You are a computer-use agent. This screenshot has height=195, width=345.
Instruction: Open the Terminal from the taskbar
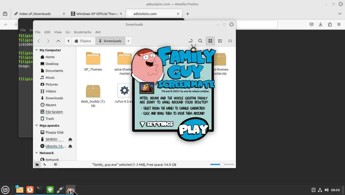40,190
